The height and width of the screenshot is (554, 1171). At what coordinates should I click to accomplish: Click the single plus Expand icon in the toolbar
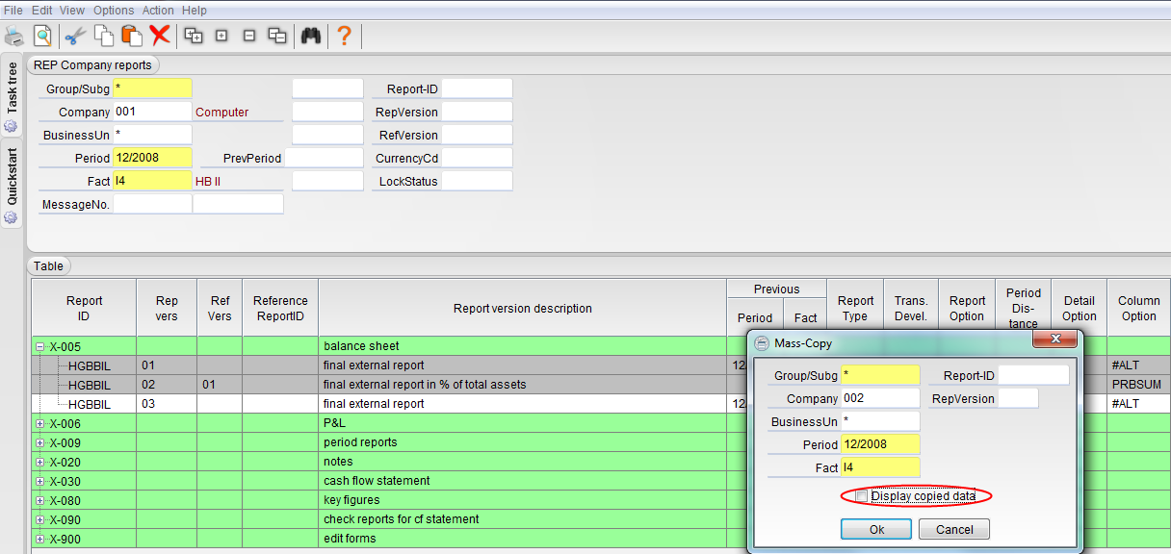coord(221,36)
